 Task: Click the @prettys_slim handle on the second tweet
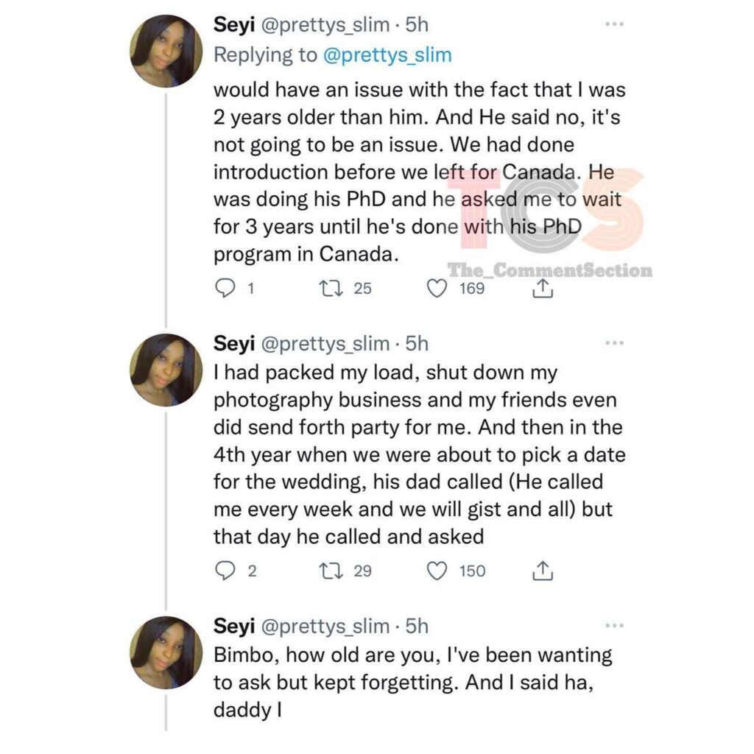pos(324,343)
